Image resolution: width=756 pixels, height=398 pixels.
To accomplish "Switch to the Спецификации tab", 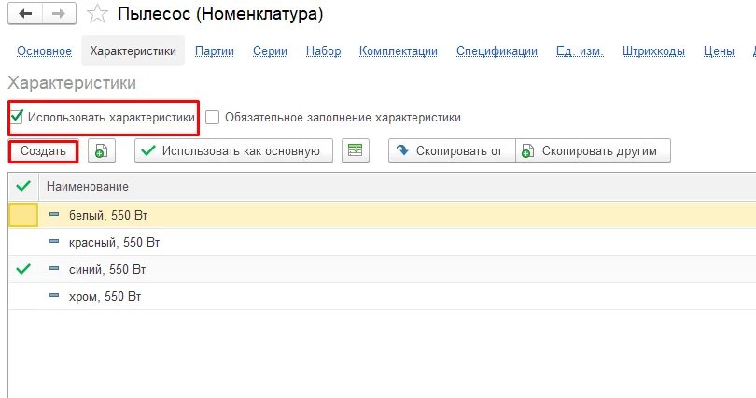I will click(497, 51).
